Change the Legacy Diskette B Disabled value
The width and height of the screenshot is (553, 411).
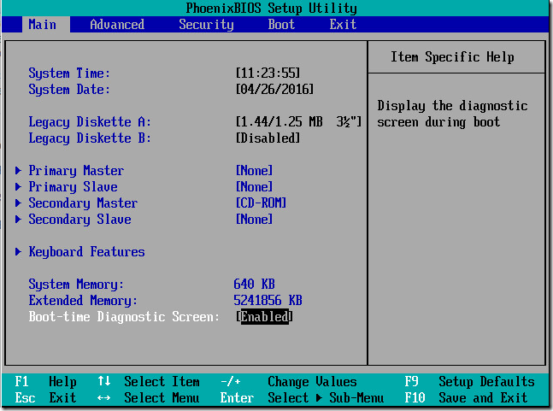tap(268, 138)
